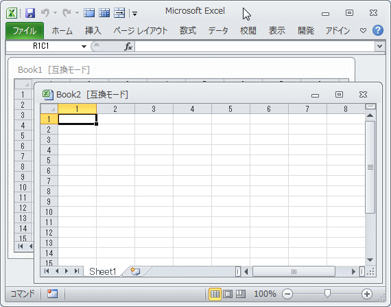Image resolution: width=391 pixels, height=307 pixels.
Task: Switch to Normal view in status bar
Action: [x=215, y=294]
